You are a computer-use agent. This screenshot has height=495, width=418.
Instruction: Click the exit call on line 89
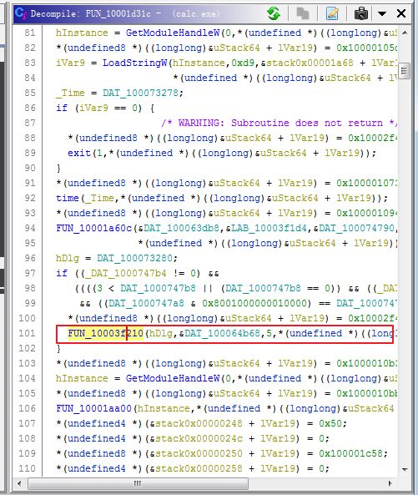[x=79, y=153]
